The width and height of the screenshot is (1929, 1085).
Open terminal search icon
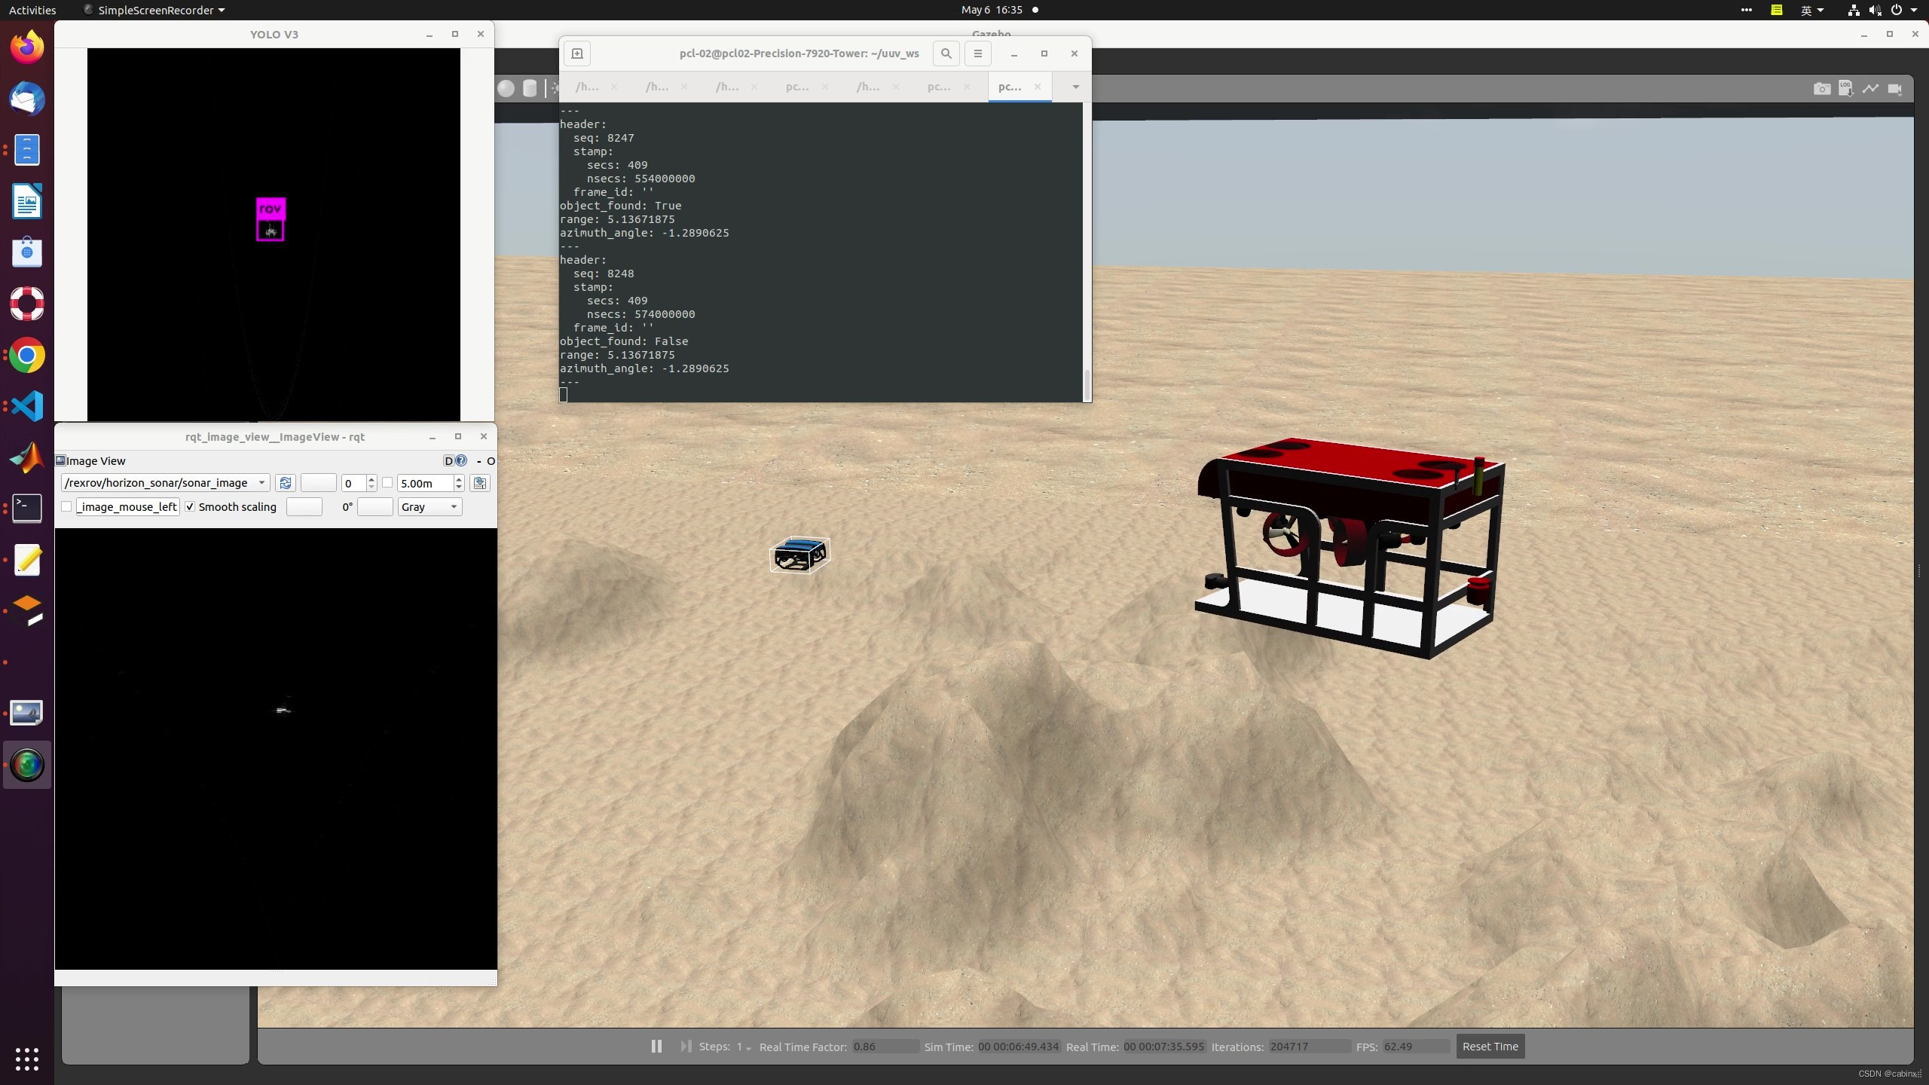946,53
